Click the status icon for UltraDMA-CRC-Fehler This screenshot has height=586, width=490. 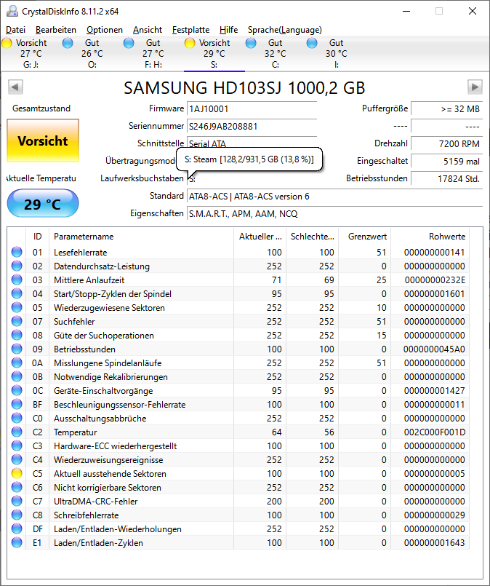click(17, 501)
